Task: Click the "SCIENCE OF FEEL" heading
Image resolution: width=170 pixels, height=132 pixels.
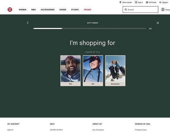Action: click(x=143, y=124)
